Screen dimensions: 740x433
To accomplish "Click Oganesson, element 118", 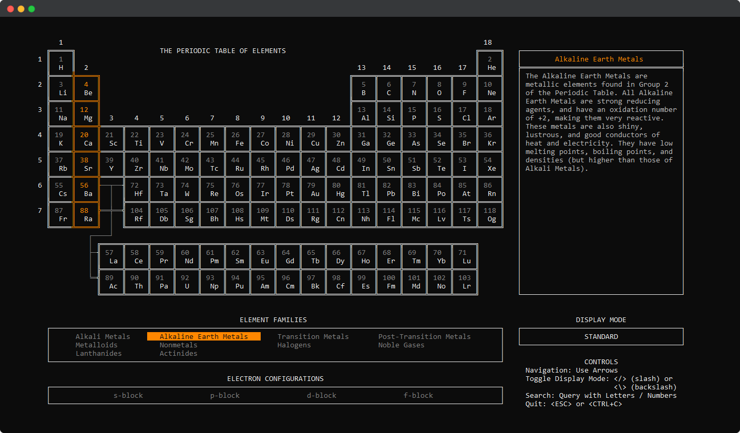I will coord(490,214).
